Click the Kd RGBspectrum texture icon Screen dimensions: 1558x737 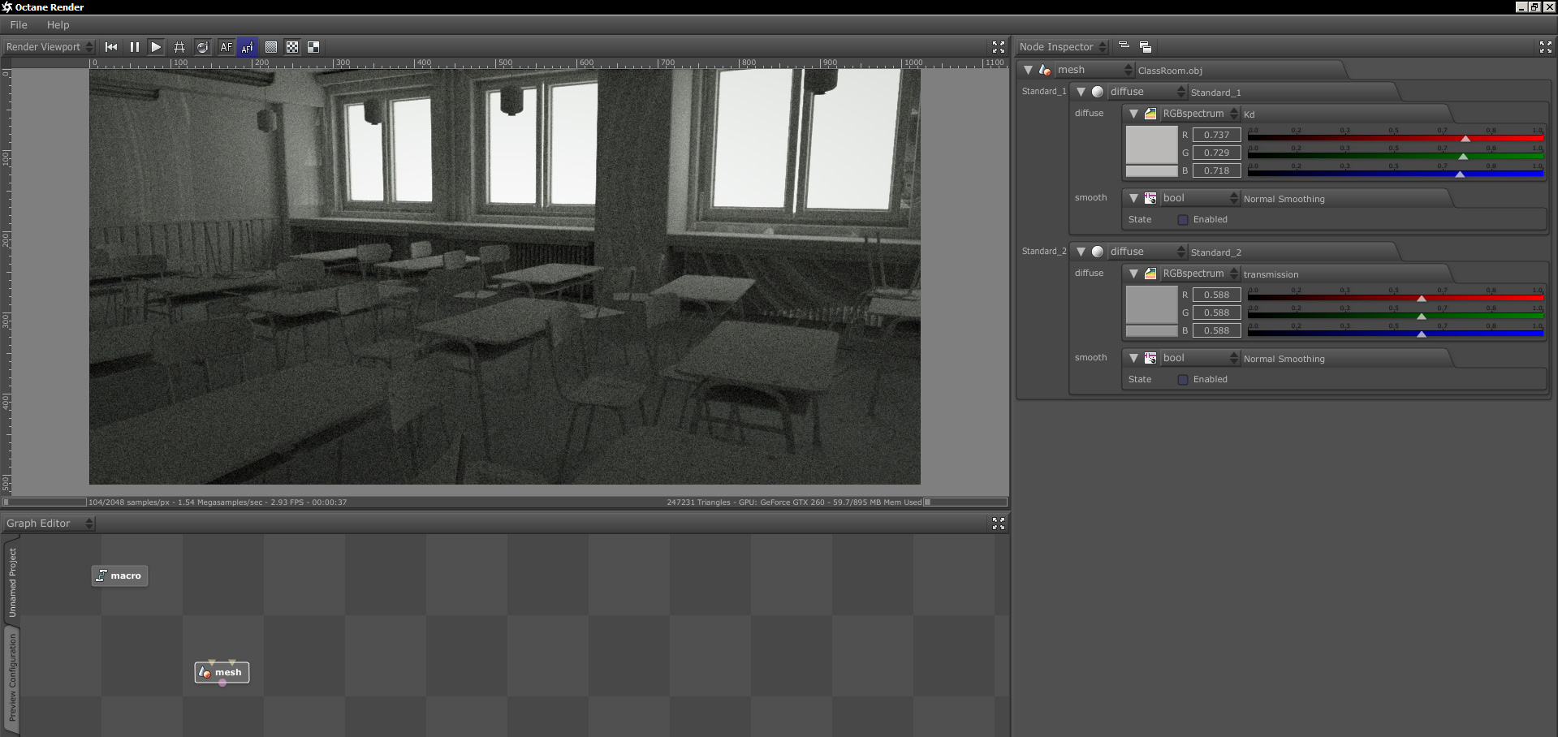[1150, 114]
